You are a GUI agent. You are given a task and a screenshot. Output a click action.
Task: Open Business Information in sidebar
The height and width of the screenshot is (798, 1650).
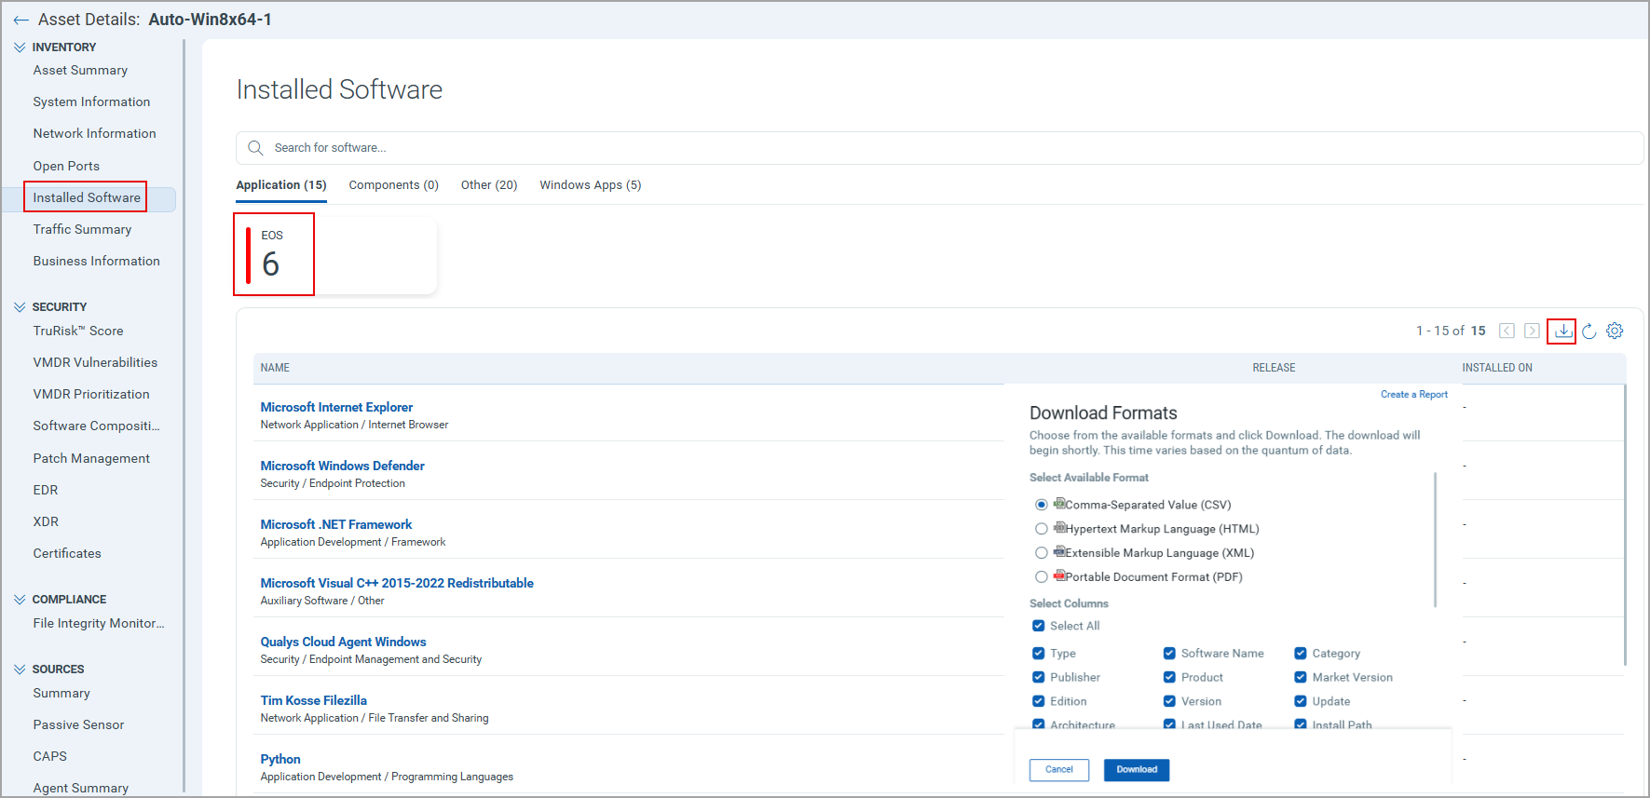(x=96, y=262)
